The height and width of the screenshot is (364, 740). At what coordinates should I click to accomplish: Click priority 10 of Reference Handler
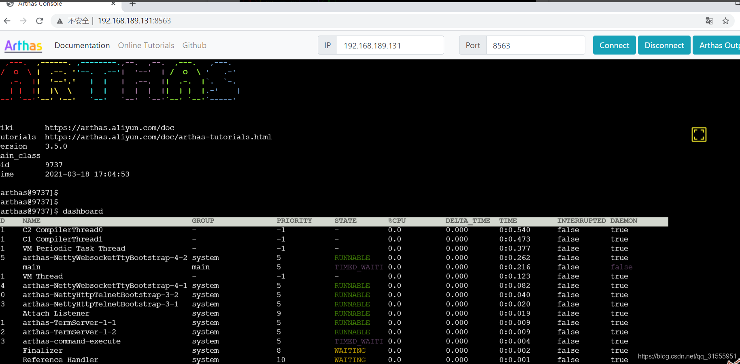[281, 360]
